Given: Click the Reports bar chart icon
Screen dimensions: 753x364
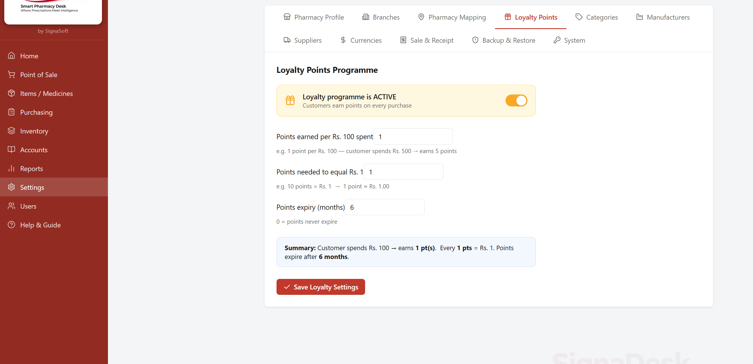Looking at the screenshot, I should pos(11,168).
